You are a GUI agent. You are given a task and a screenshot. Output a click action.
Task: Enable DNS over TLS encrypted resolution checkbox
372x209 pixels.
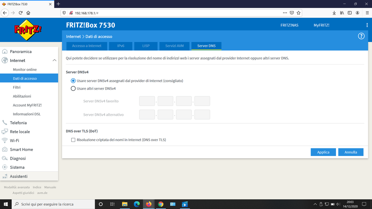click(73, 140)
